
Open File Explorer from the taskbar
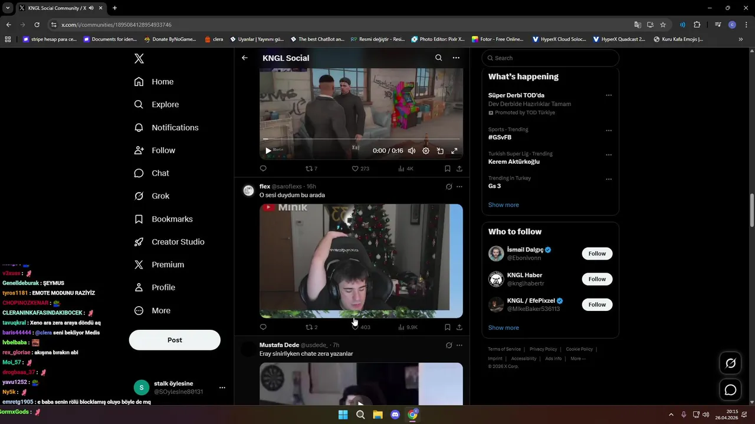click(x=377, y=415)
